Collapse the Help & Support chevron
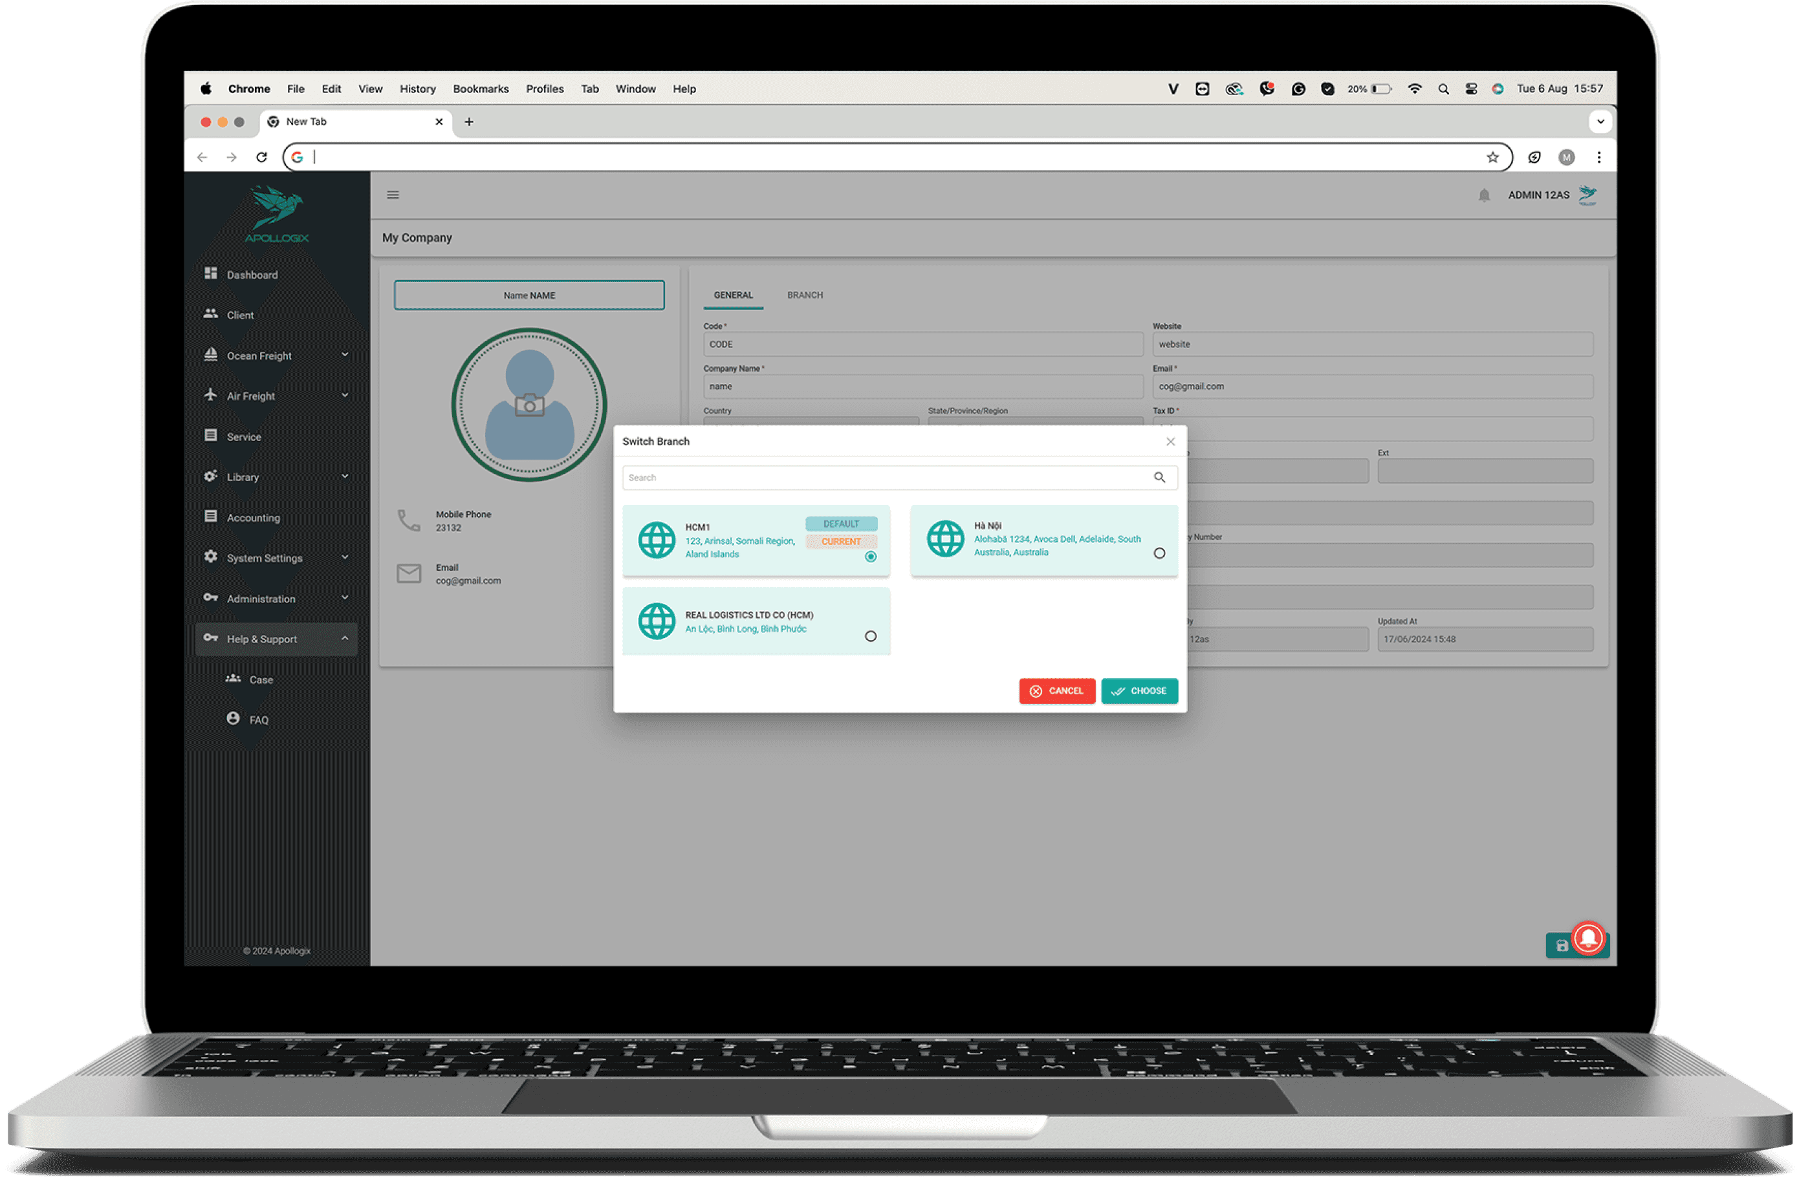Image resolution: width=1799 pixels, height=1183 pixels. pos(345,638)
